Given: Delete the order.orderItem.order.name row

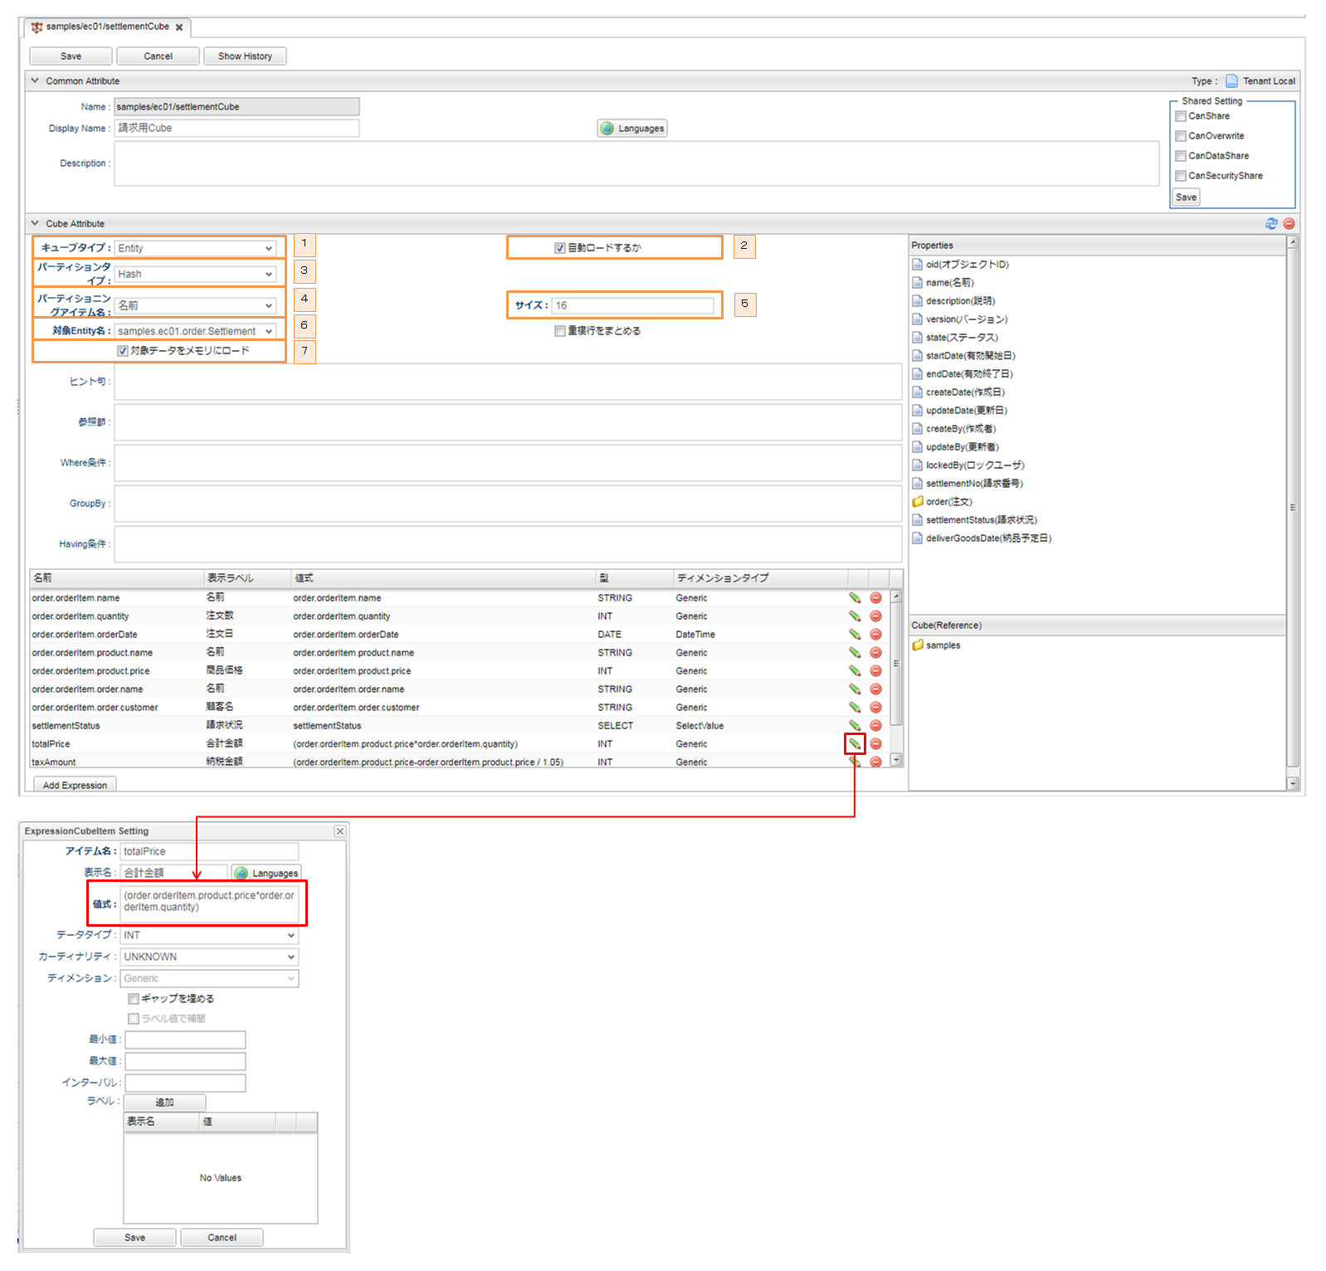Looking at the screenshot, I should click(x=875, y=689).
